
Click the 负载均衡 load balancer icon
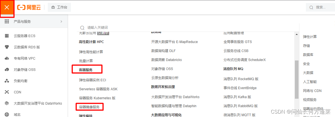(7, 81)
